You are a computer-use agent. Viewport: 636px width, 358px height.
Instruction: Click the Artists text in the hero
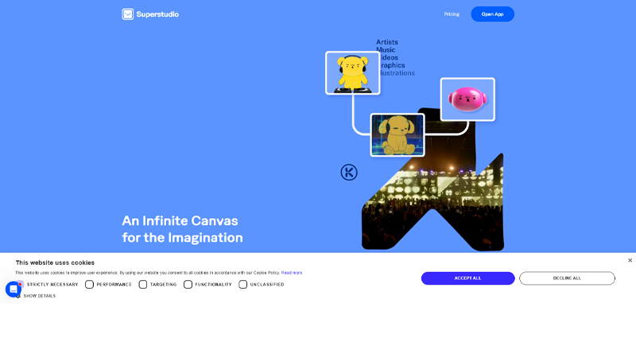[x=387, y=42]
